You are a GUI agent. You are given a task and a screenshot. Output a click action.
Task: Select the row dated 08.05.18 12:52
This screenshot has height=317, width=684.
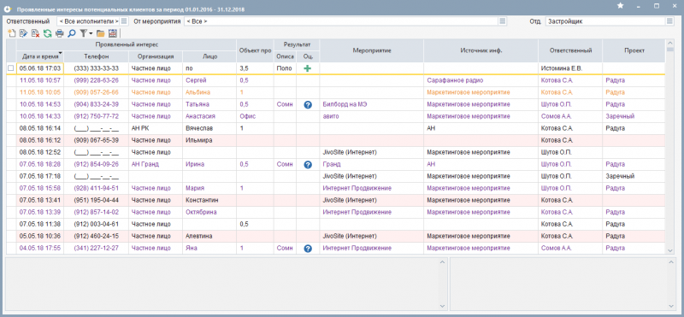336,152
